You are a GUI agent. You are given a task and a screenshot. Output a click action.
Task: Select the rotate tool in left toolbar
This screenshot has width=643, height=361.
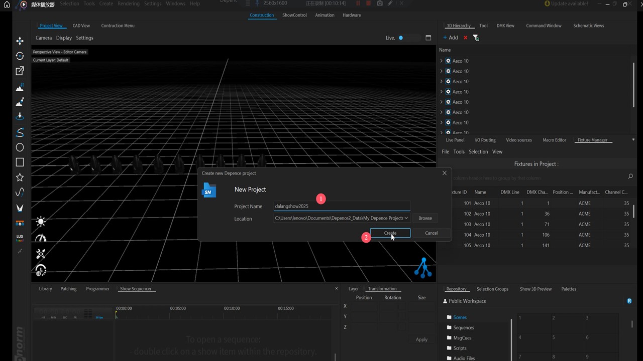coord(20,56)
